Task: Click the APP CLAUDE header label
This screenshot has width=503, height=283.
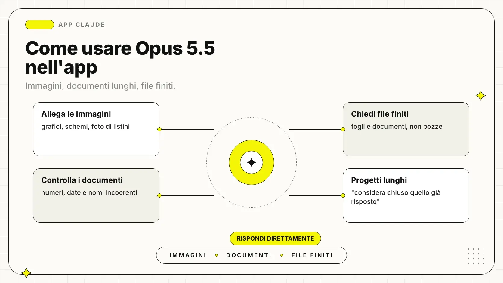Action: [82, 25]
